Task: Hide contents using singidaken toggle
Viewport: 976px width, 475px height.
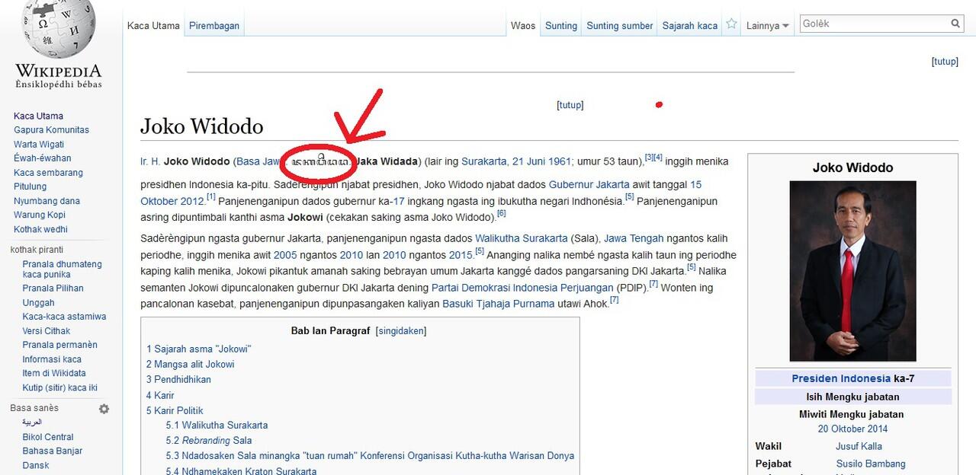Action: click(x=400, y=331)
